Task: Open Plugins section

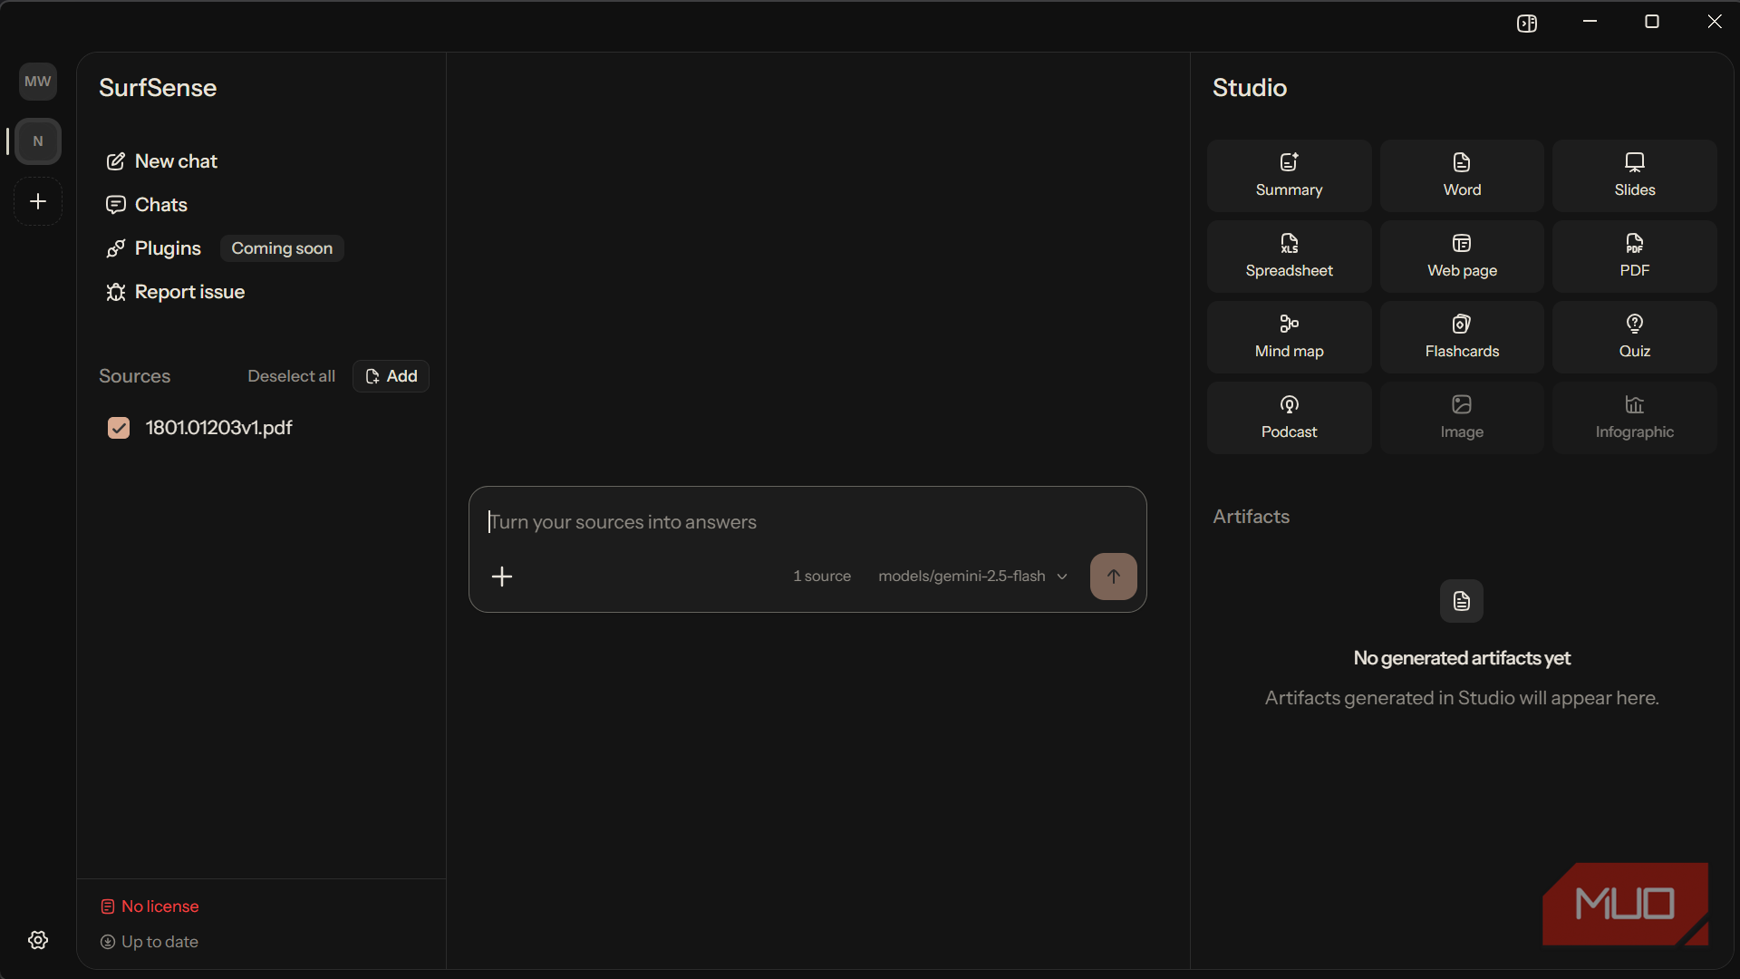Action: [x=154, y=248]
